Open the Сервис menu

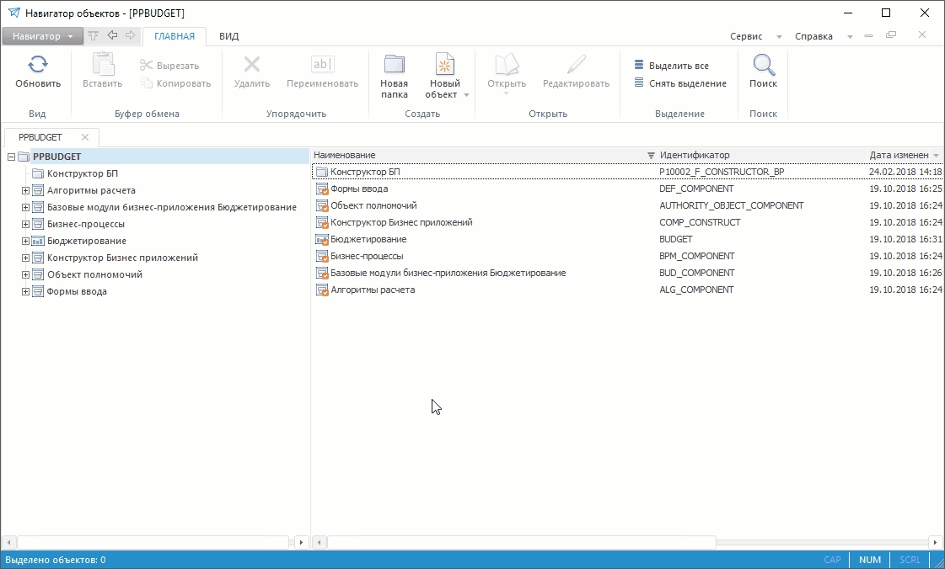point(746,36)
